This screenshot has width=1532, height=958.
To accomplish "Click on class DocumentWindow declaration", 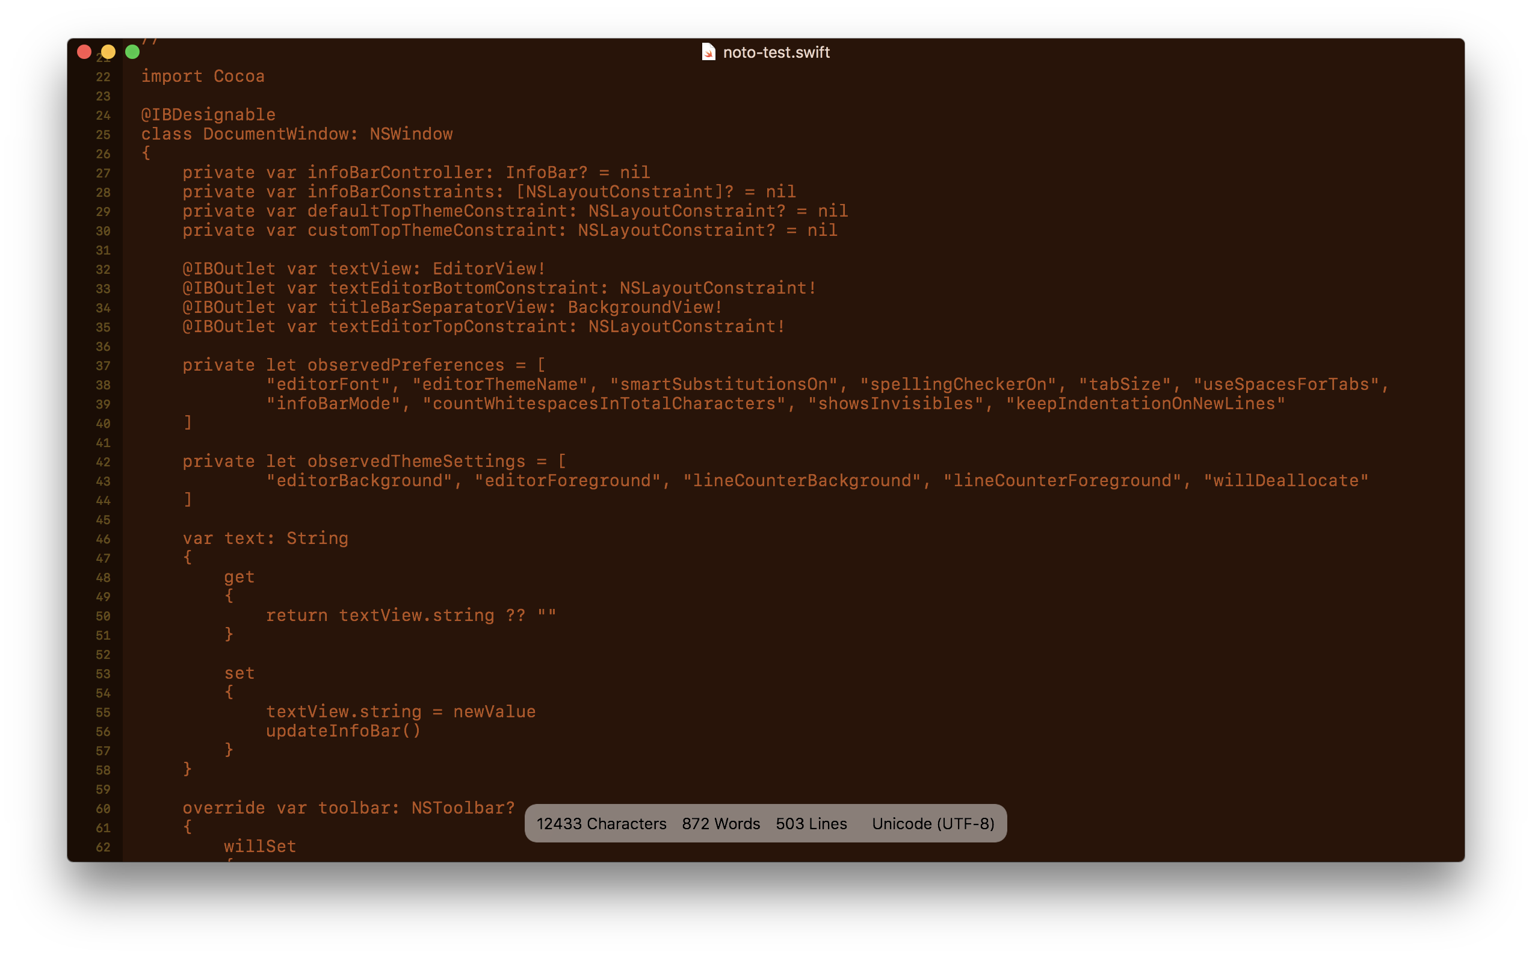I will [297, 134].
